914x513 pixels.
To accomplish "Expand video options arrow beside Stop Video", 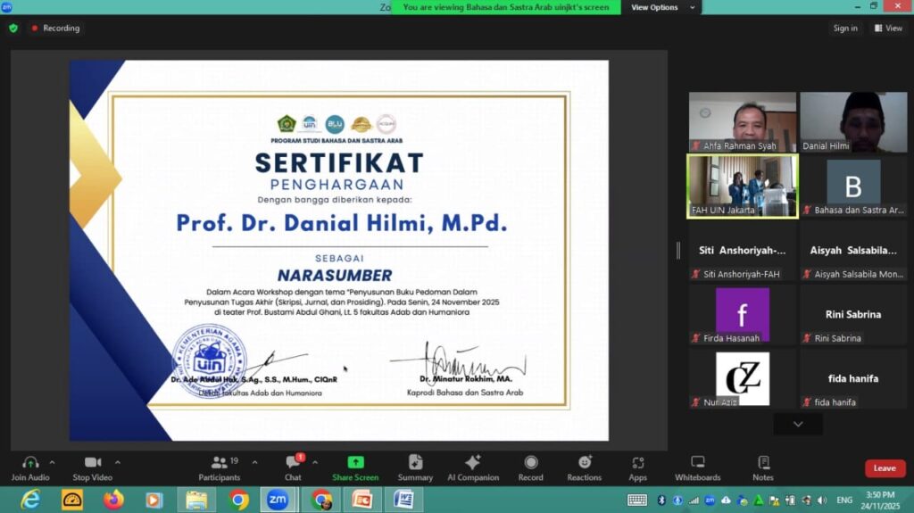I will pyautogui.click(x=117, y=462).
